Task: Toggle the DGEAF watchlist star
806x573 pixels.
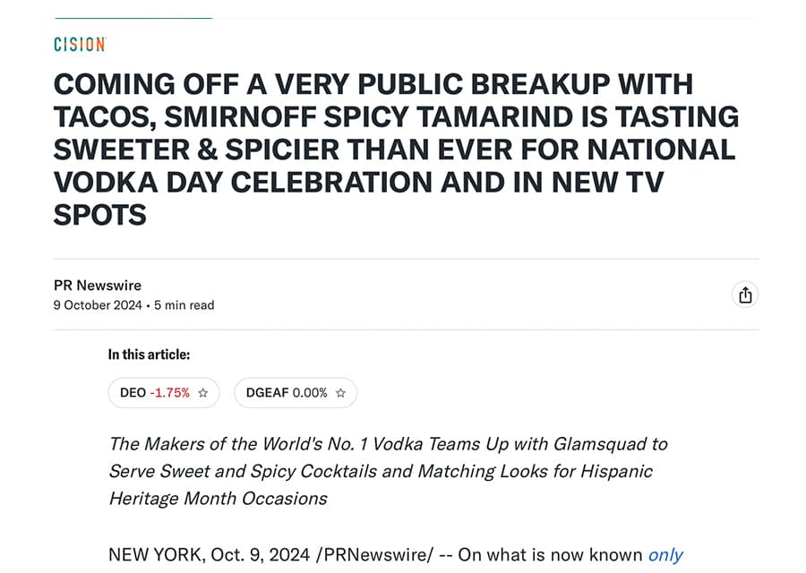Action: [340, 393]
